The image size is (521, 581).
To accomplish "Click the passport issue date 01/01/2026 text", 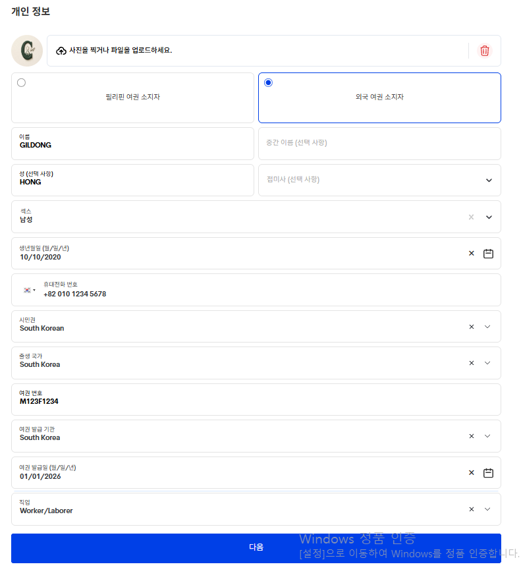I will tap(40, 476).
